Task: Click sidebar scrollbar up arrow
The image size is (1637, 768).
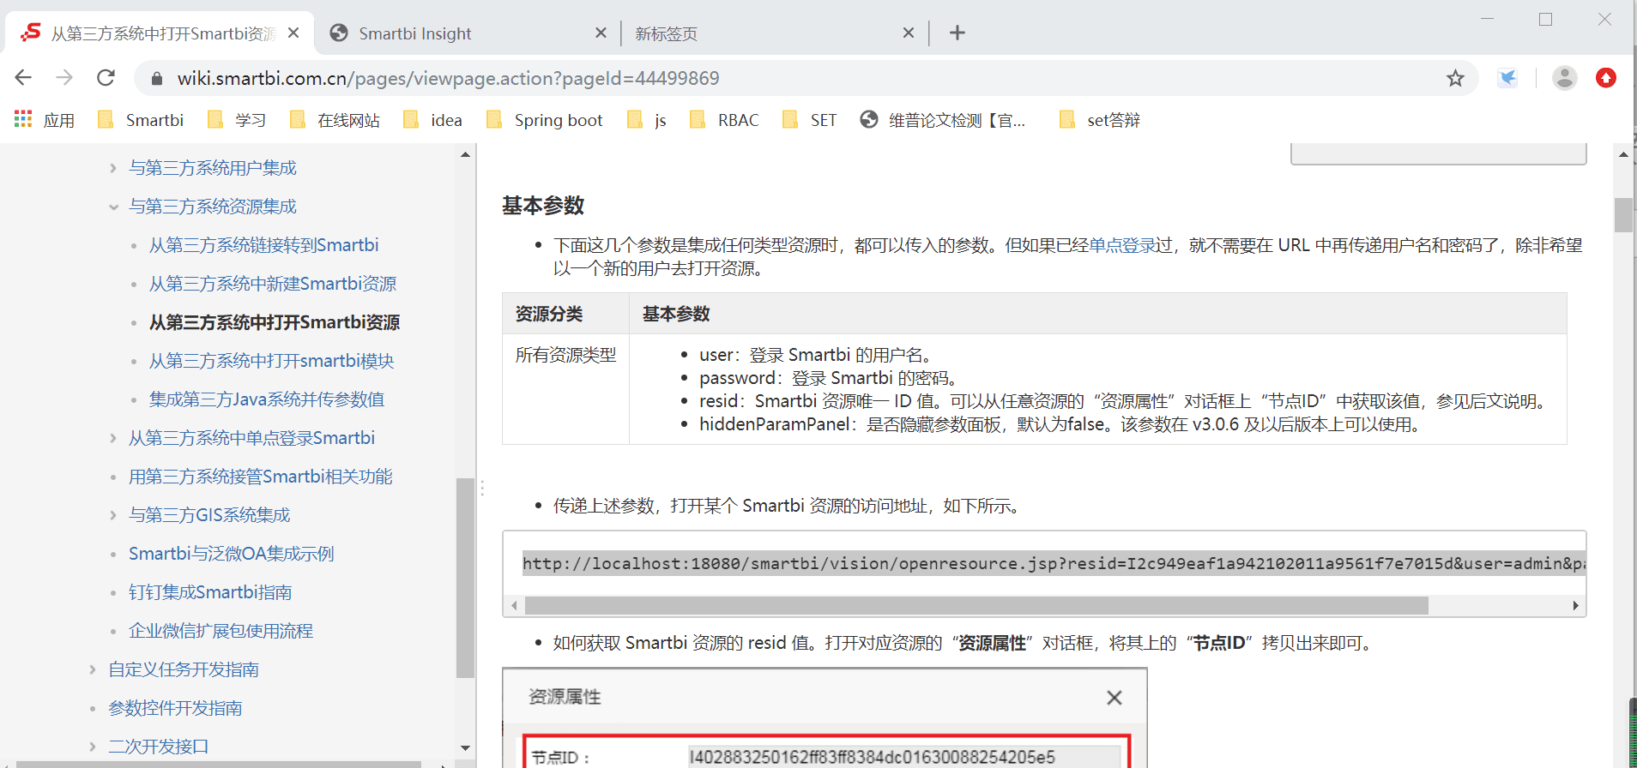Action: point(465,155)
